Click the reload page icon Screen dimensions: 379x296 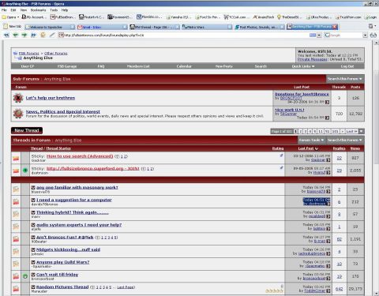(x=43, y=35)
